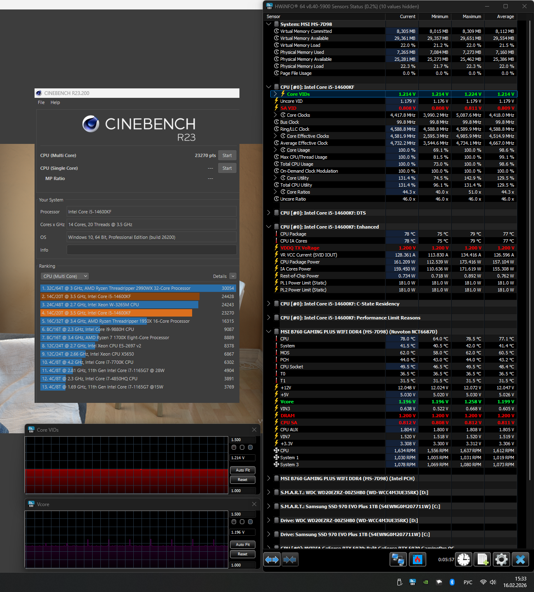This screenshot has width=534, height=592.
Task: Open the CPU (Multi Core) ranking dropdown
Action: point(65,276)
